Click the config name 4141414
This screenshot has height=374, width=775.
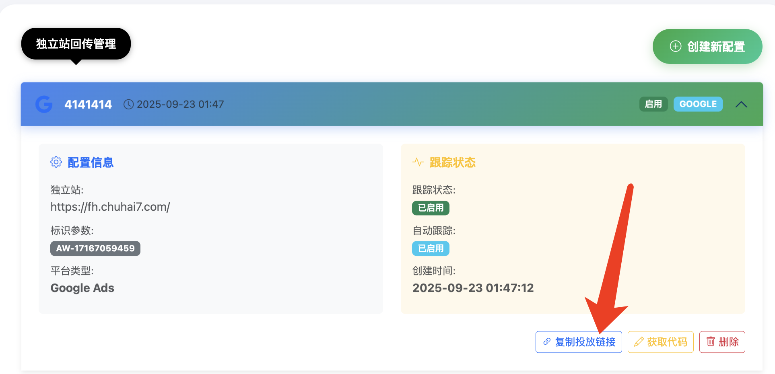tap(88, 105)
